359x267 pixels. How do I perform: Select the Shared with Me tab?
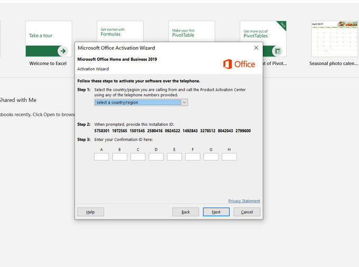pos(18,100)
